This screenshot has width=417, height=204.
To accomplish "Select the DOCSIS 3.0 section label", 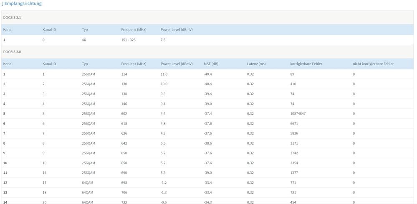I will pos(12,52).
